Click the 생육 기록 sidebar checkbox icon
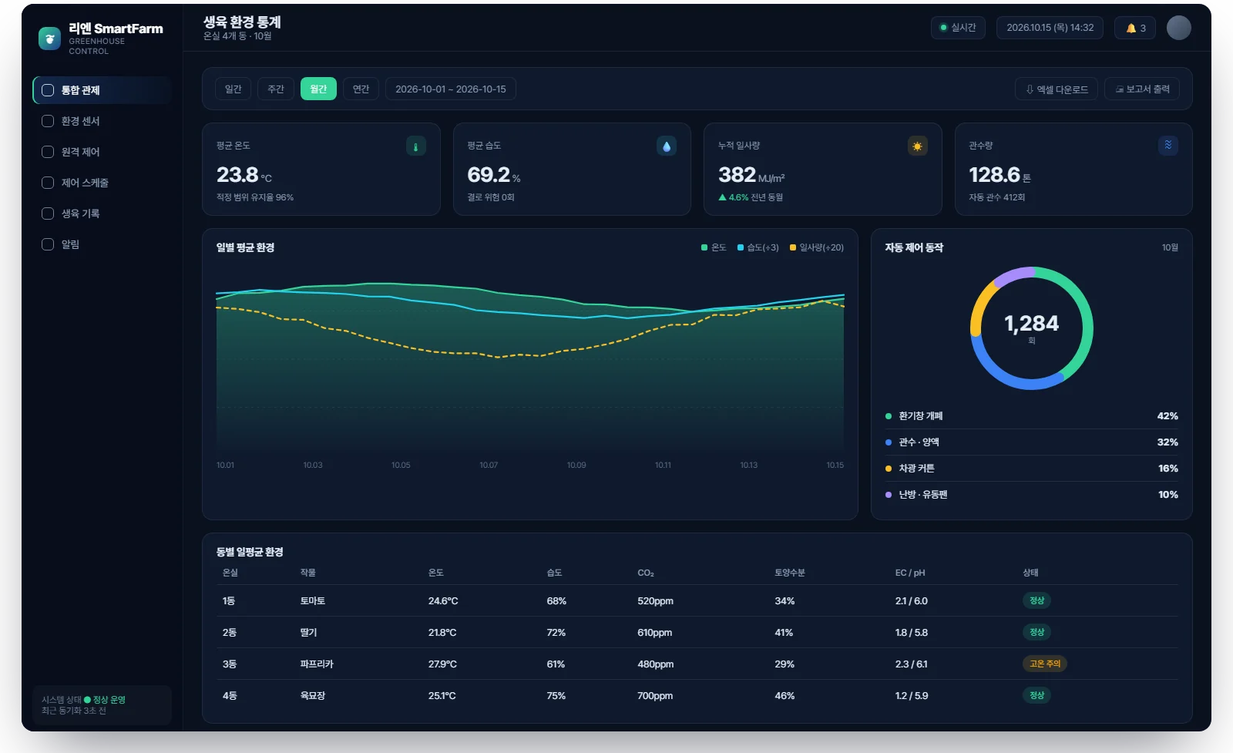 (48, 213)
